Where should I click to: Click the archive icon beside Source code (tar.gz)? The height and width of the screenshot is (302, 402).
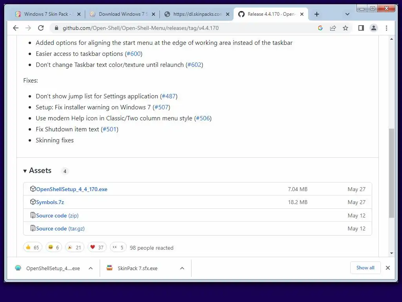33,228
